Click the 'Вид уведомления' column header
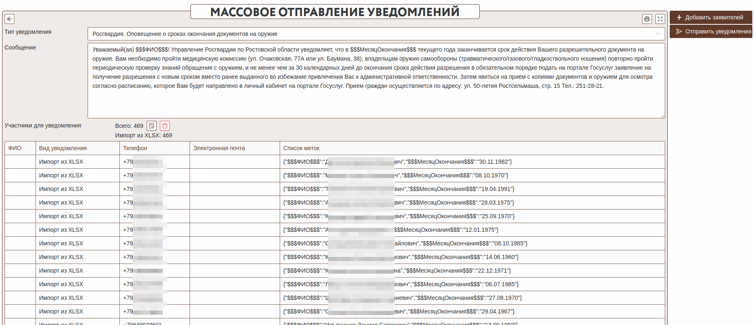 pos(63,148)
